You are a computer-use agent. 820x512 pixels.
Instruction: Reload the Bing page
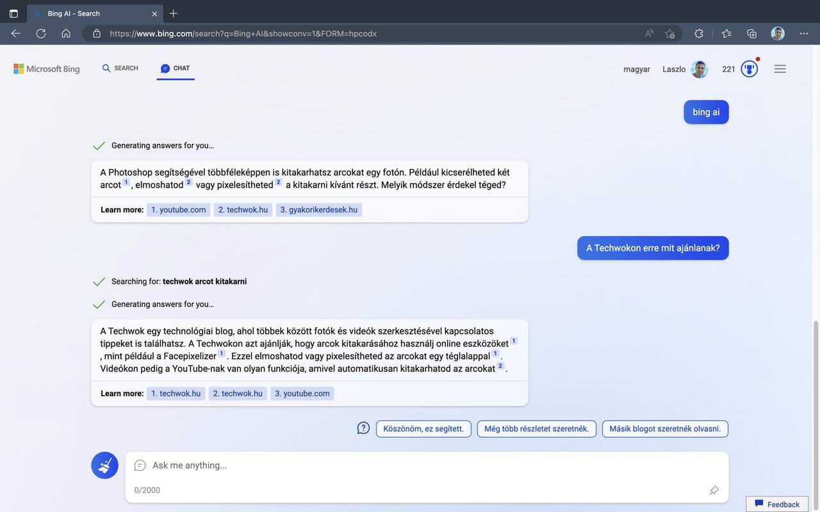[x=41, y=33]
